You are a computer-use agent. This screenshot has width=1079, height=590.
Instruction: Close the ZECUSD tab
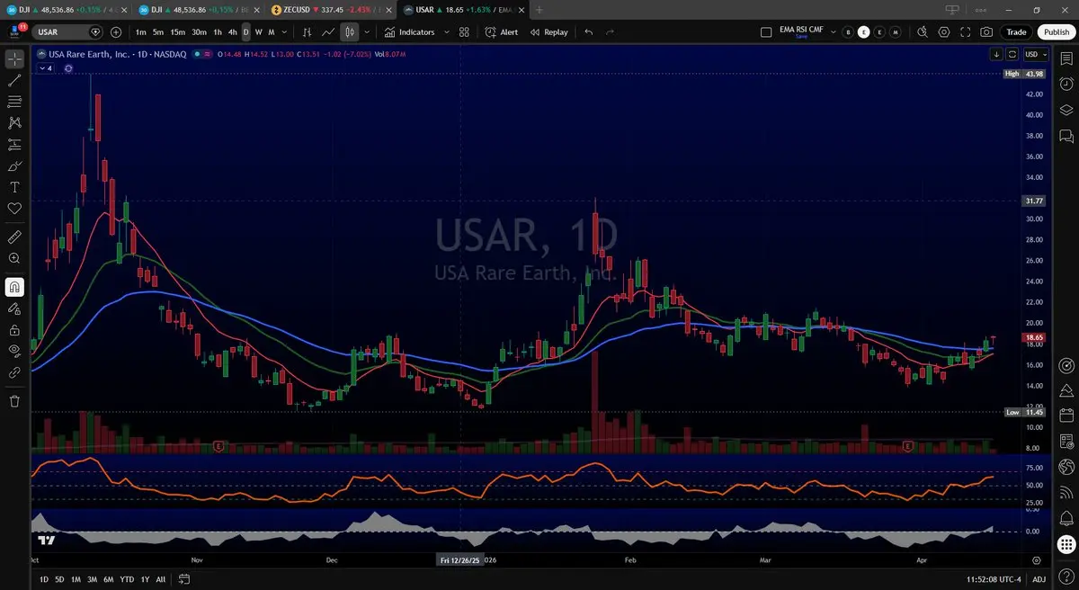[x=390, y=9]
